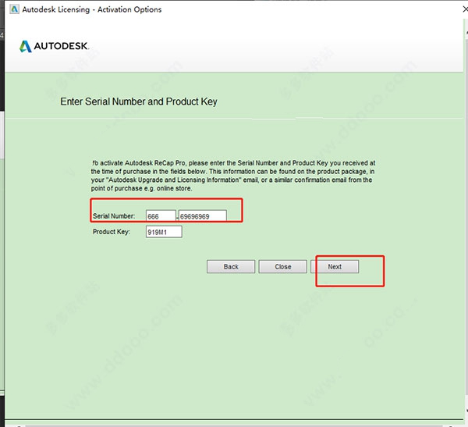The width and height of the screenshot is (468, 427).
Task: Click the Next button
Action: pyautogui.click(x=335, y=266)
